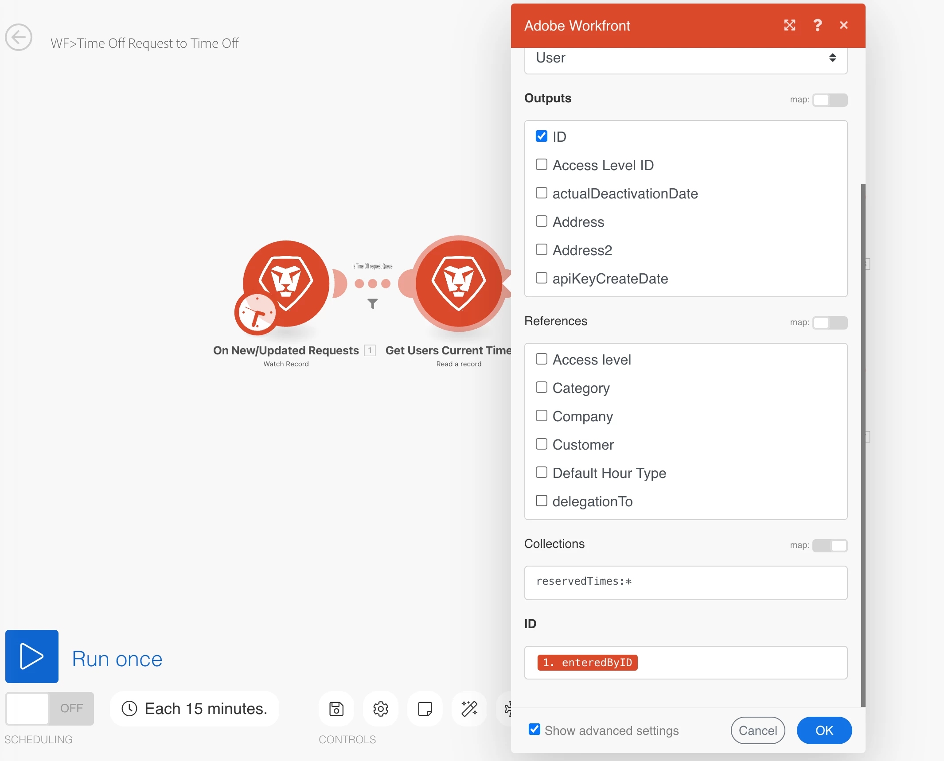The width and height of the screenshot is (944, 761).
Task: Click the save scenario disk icon
Action: [x=336, y=709]
